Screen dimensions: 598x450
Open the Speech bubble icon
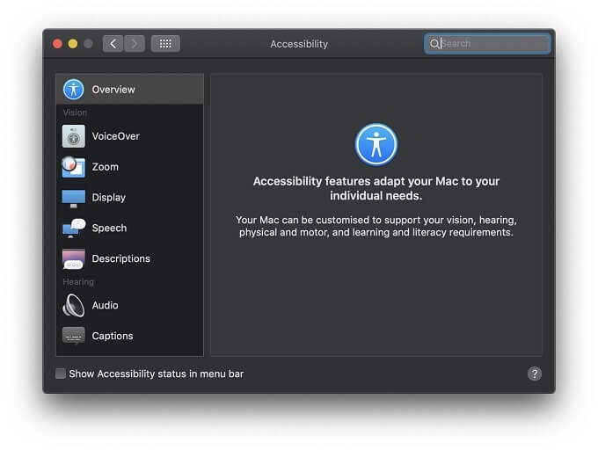74,228
